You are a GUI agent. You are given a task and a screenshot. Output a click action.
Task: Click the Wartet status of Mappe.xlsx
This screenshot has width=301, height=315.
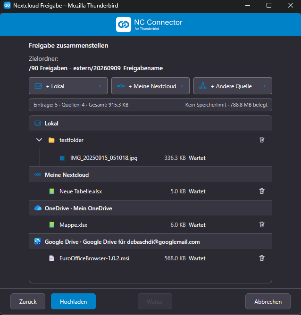pyautogui.click(x=197, y=225)
